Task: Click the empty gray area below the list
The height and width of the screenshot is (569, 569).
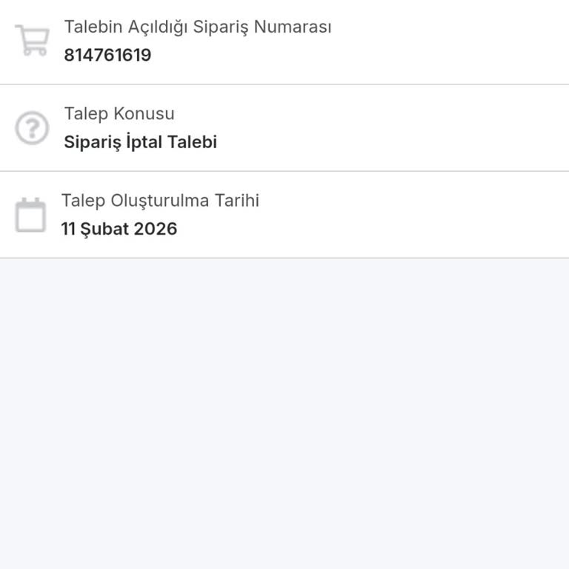Action: pyautogui.click(x=284, y=413)
